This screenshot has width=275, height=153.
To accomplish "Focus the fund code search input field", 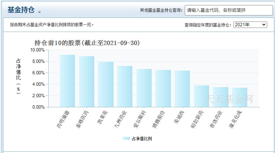I will [228, 10].
